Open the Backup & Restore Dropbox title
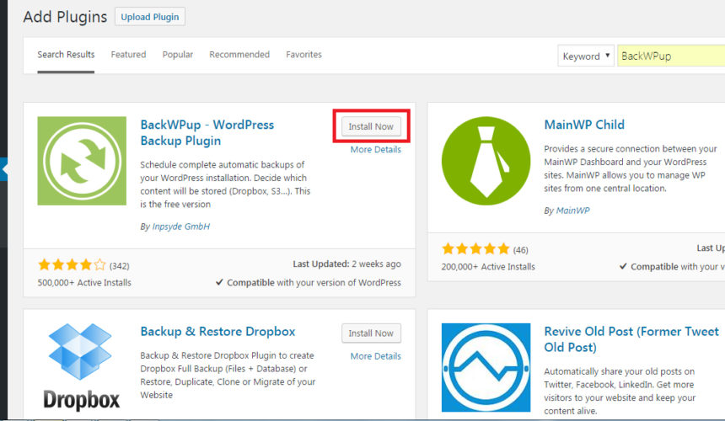 coord(217,332)
